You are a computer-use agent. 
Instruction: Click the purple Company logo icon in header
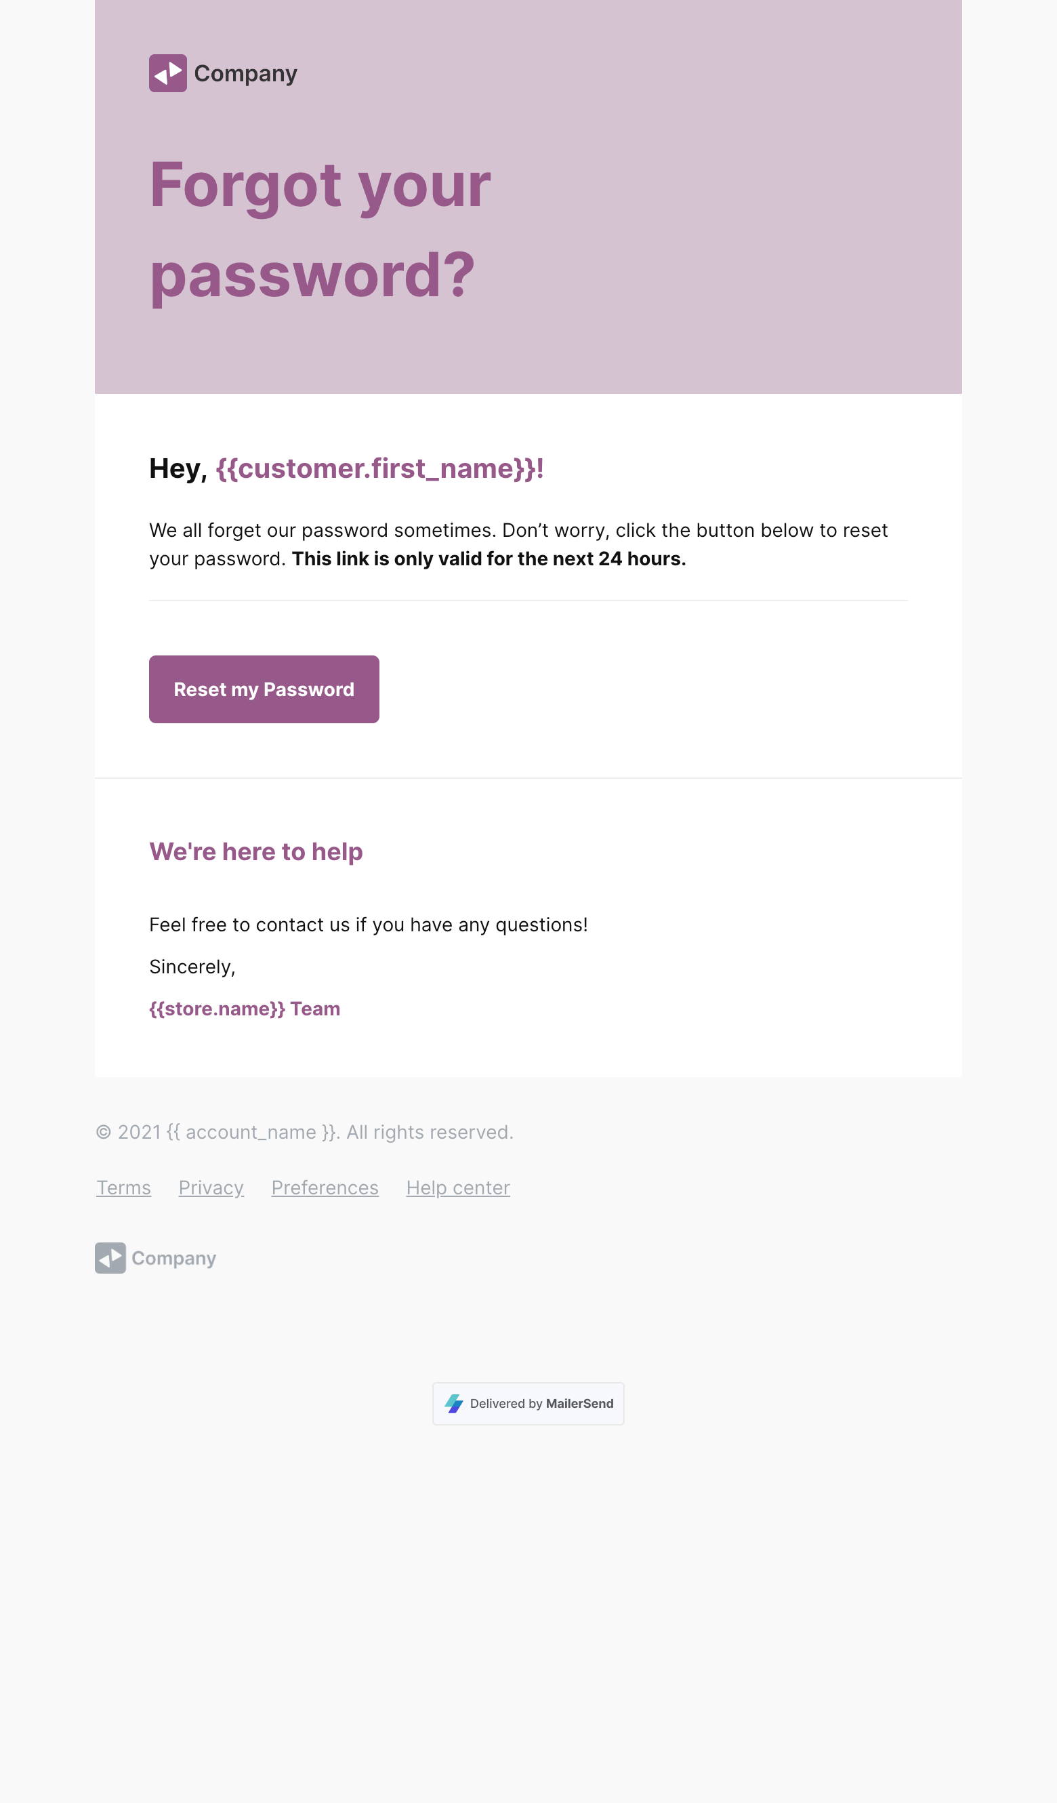(167, 73)
